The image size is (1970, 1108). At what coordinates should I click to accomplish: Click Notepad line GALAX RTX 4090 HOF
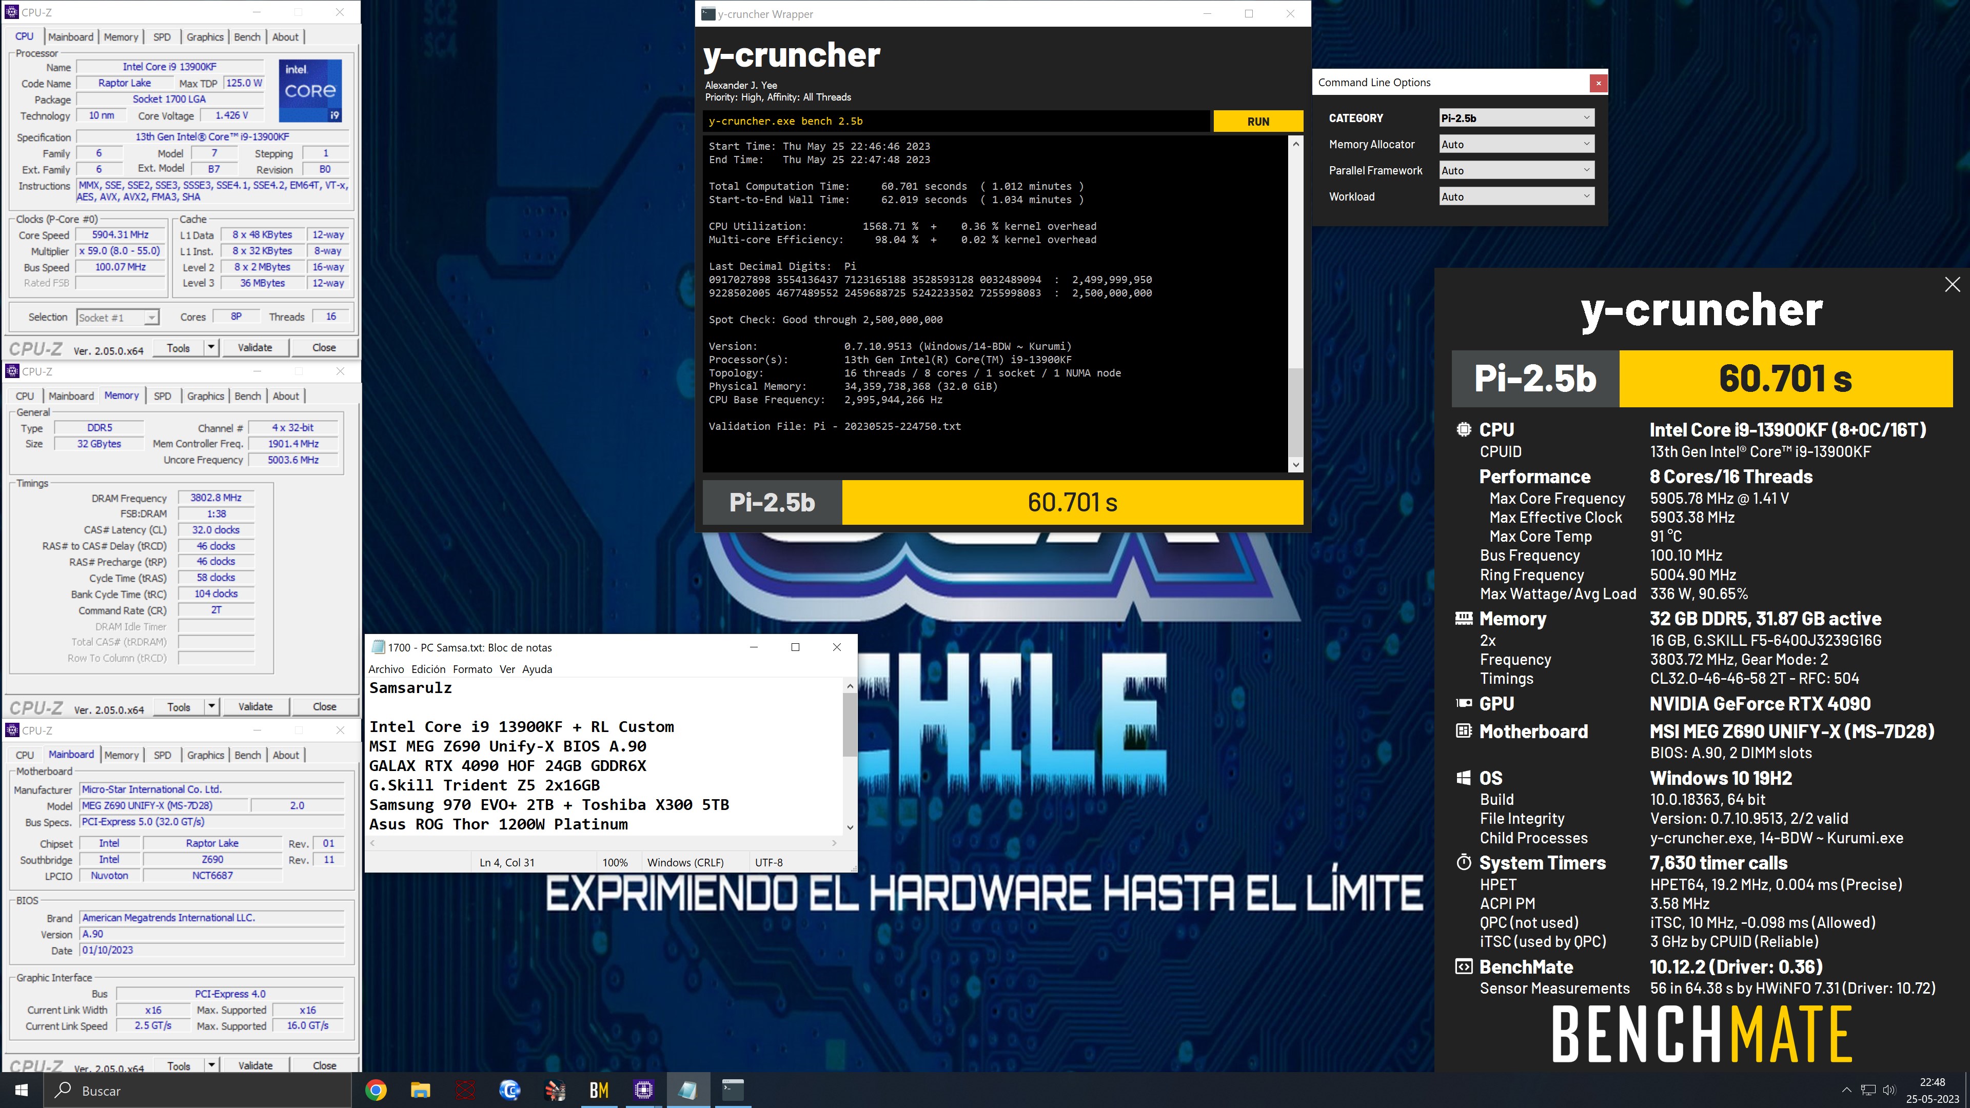(508, 765)
